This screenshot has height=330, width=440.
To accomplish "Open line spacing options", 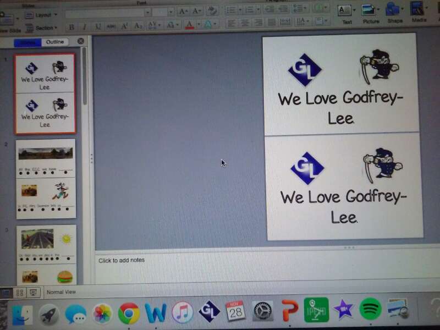I will (x=300, y=9).
